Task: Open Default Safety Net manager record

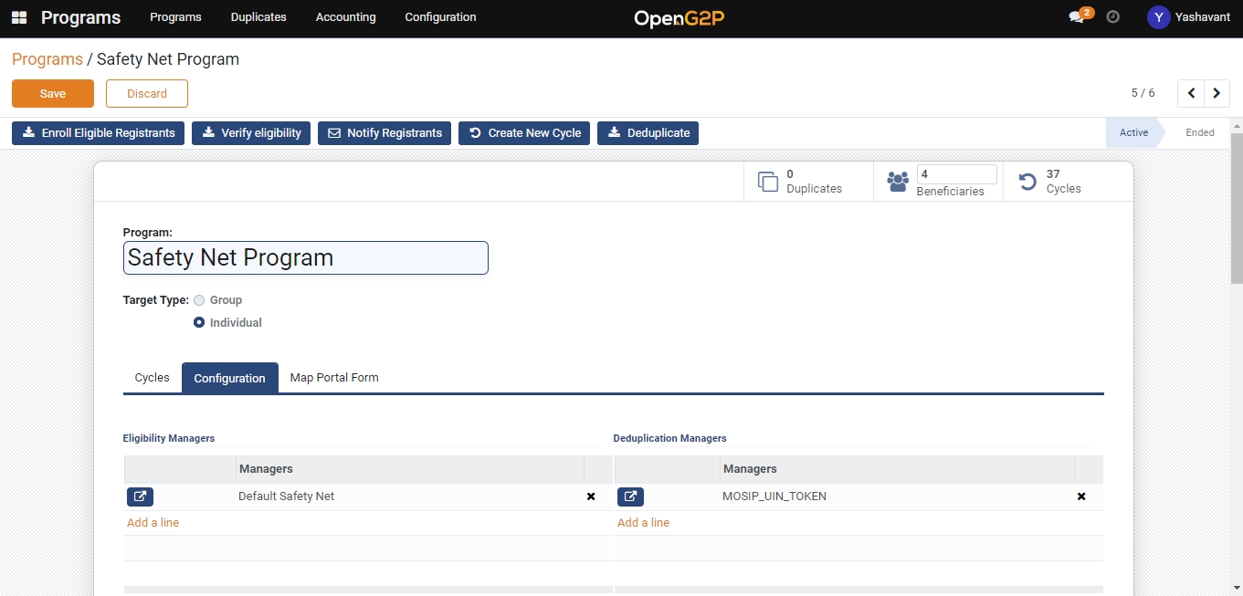Action: [x=140, y=497]
